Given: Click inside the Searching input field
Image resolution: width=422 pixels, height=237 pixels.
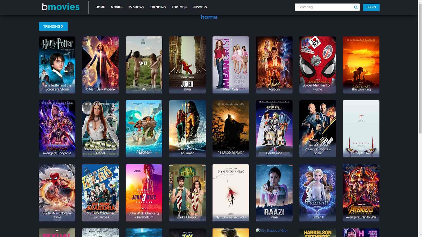Looking at the screenshot, I should (x=324, y=7).
